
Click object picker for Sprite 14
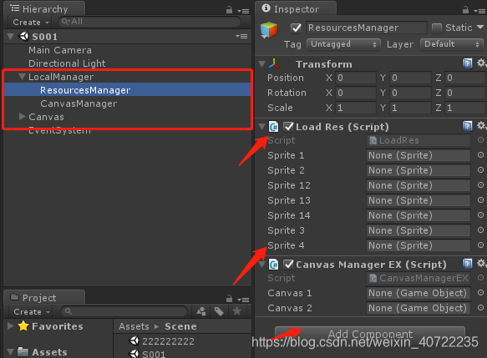point(480,215)
